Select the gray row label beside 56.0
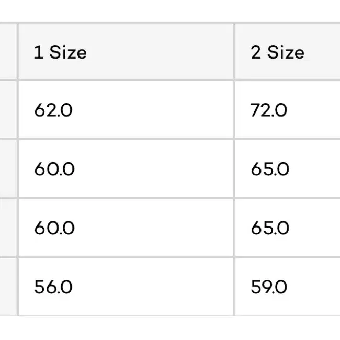 click(x=8, y=287)
